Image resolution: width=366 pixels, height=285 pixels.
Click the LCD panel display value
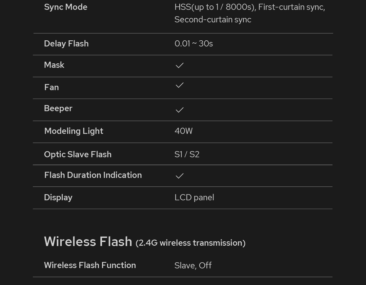(194, 198)
